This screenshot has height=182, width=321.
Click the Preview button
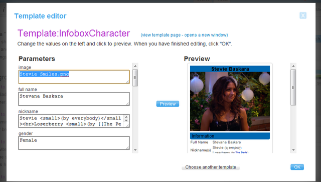coord(168,104)
